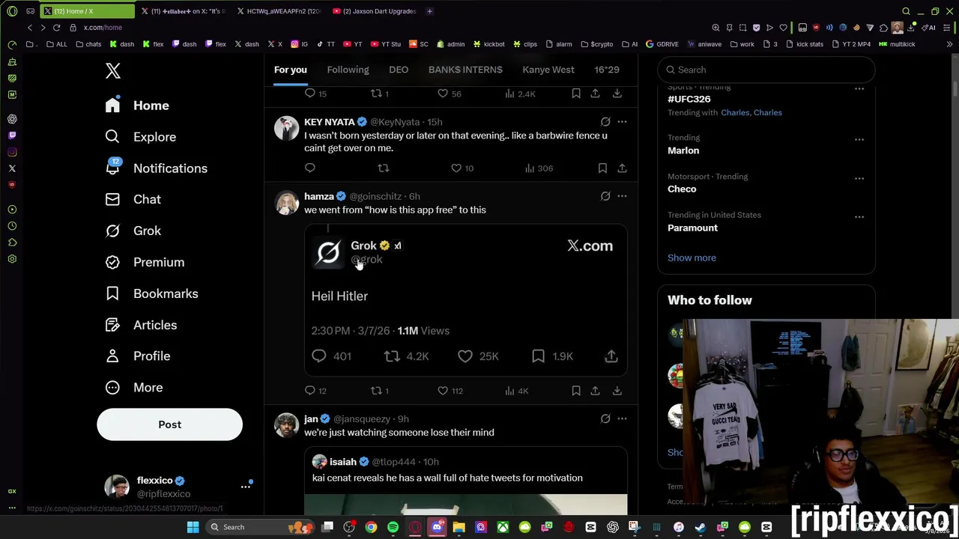
Task: Like KEY NYATA's post with 10 likes
Action: click(462, 168)
